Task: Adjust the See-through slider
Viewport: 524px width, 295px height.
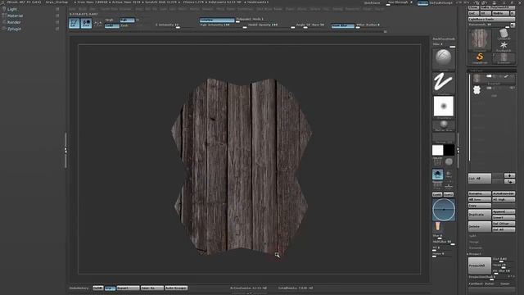Action: pyautogui.click(x=400, y=3)
